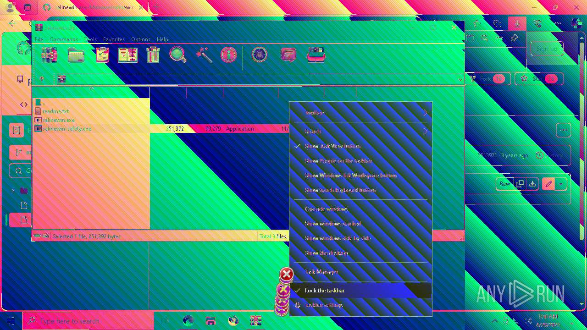Viewport: 587px width, 330px height.
Task: Click the download raw file icon
Action: (532, 184)
